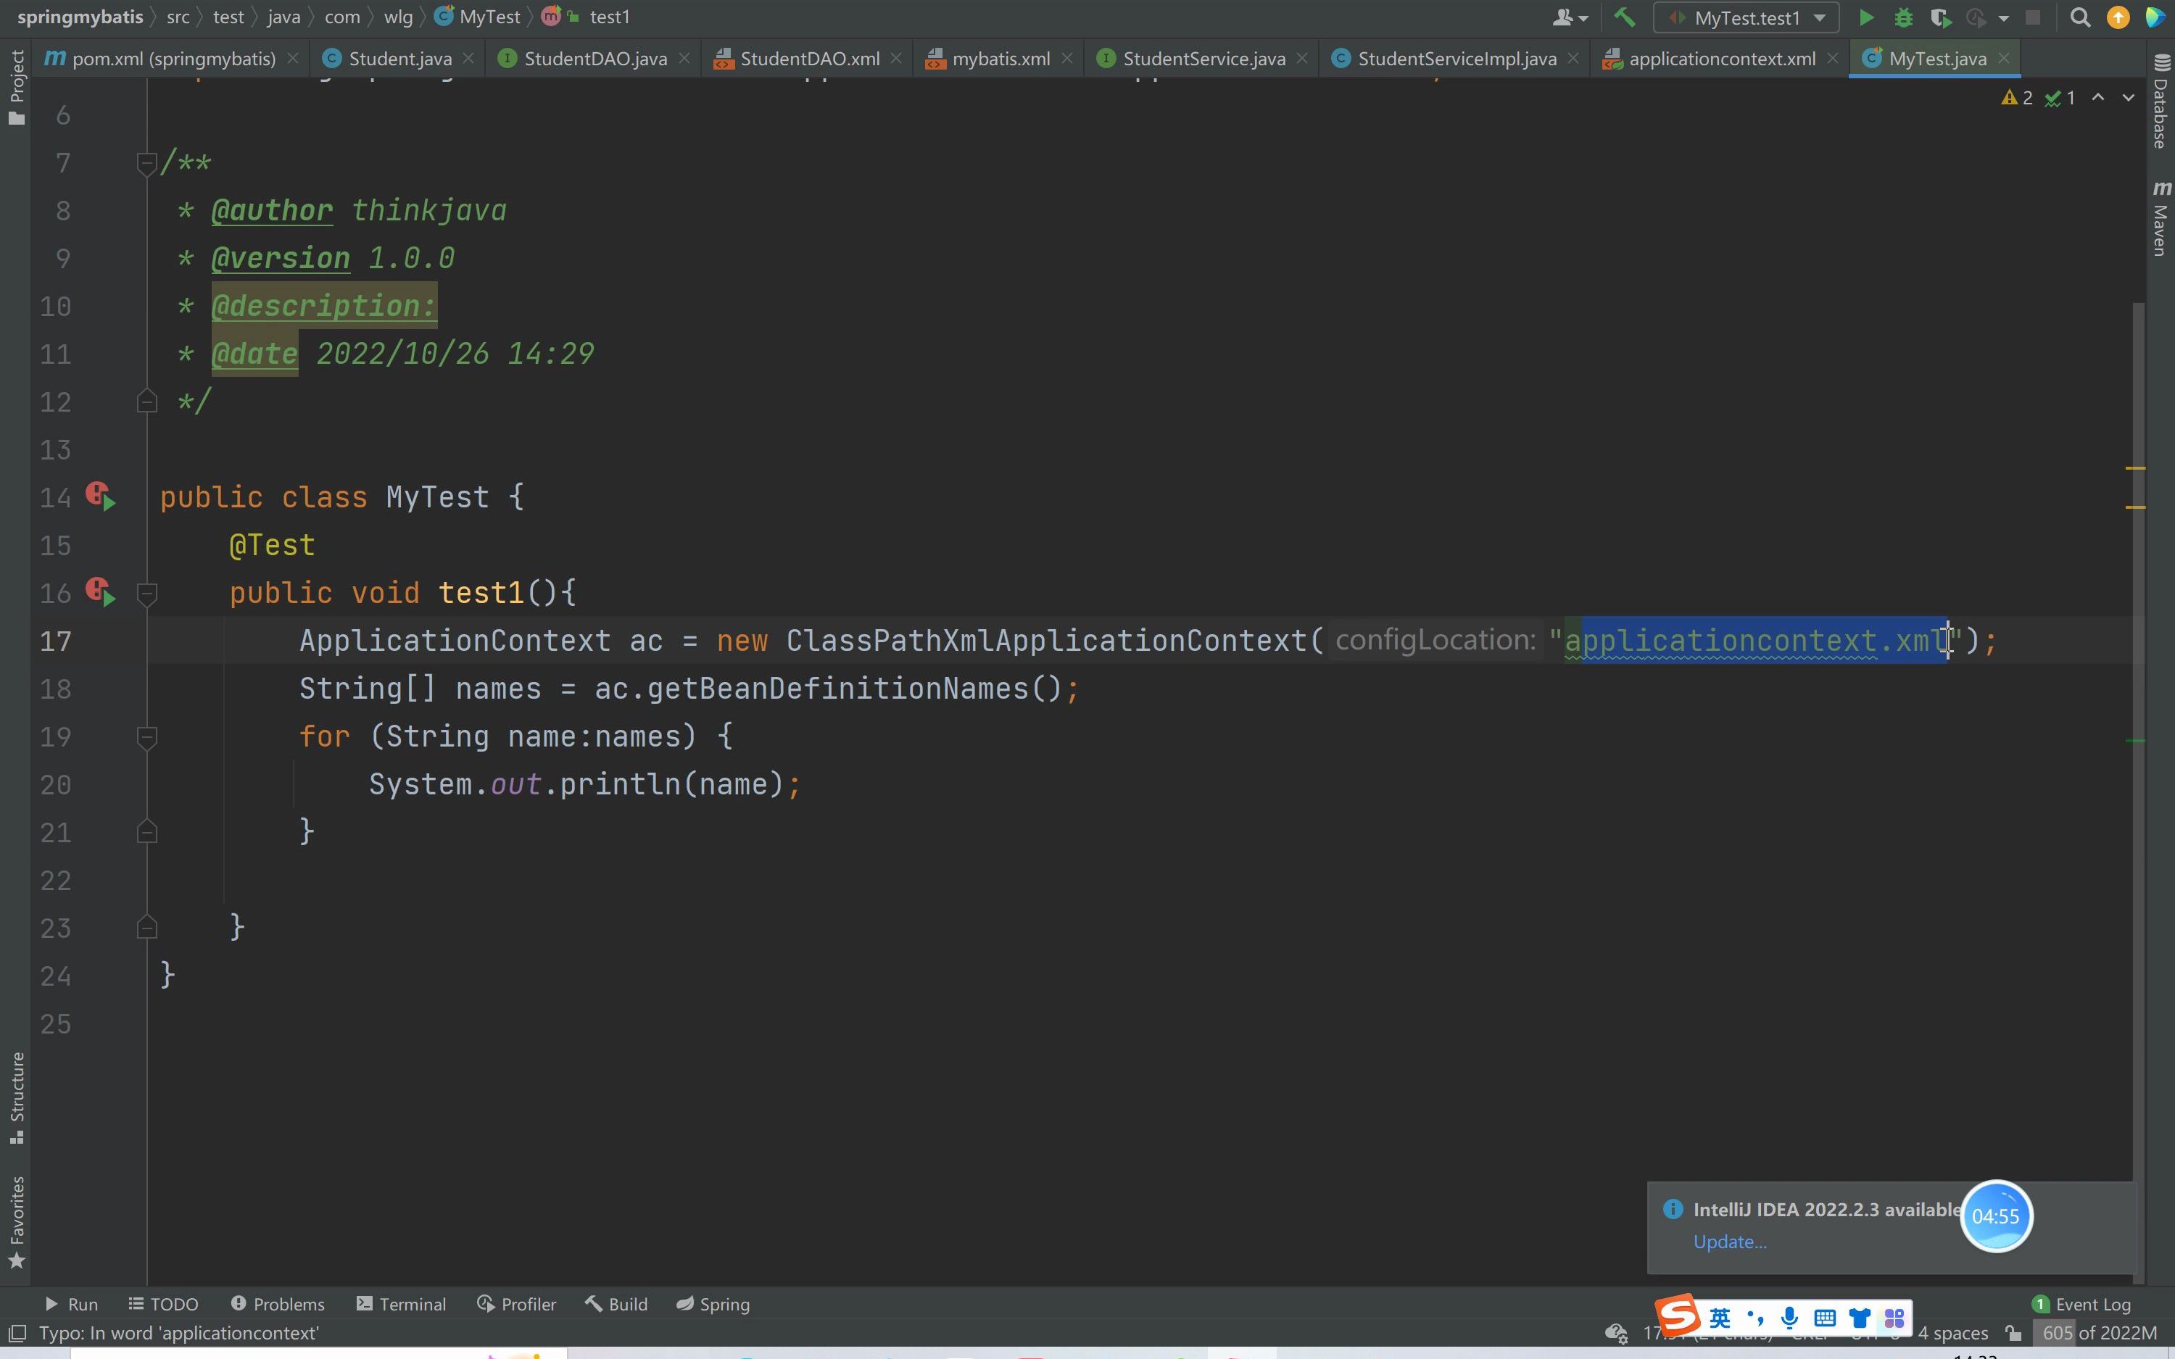
Task: Click the Build project hammer icon
Action: 1623,18
